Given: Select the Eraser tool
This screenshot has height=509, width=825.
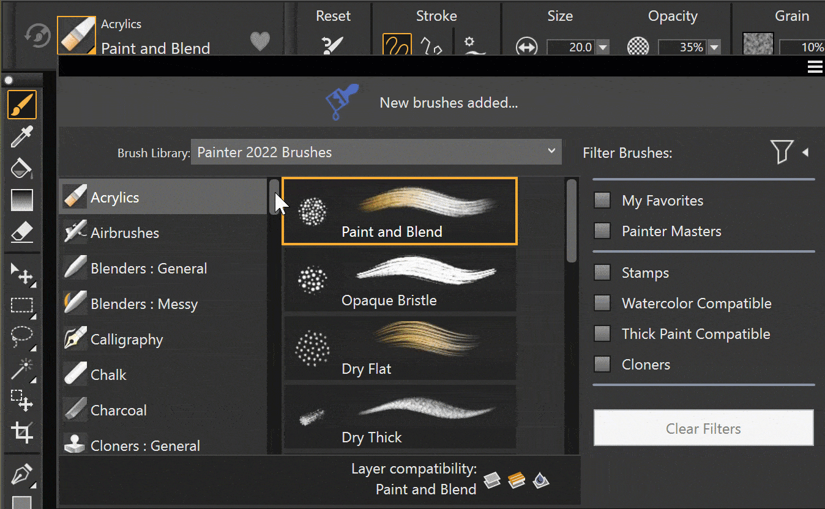Looking at the screenshot, I should click(x=22, y=231).
